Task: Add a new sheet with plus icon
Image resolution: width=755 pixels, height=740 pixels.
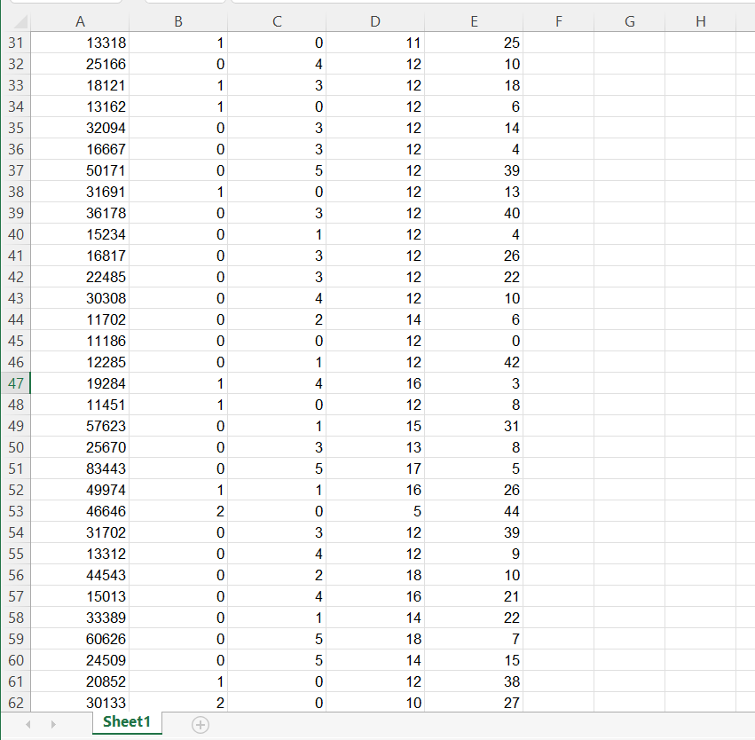Action: click(x=201, y=725)
